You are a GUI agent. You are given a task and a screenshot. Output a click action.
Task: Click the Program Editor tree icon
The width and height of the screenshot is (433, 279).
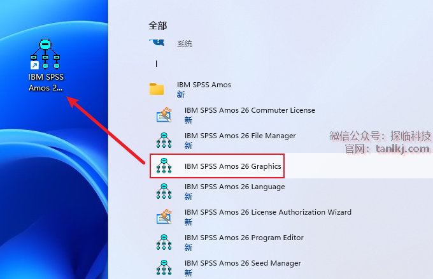tap(164, 242)
